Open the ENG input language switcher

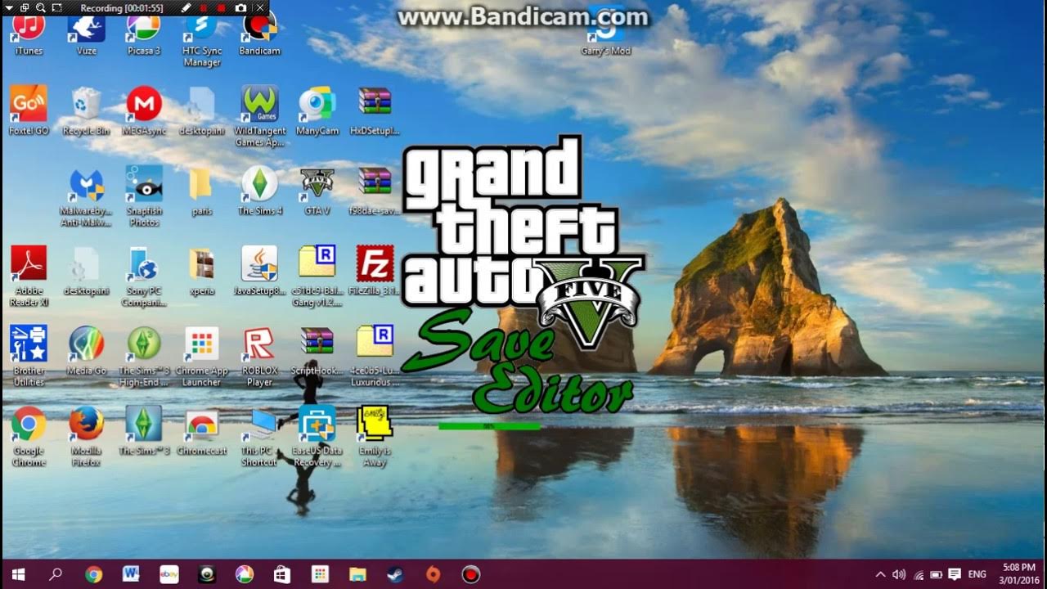point(977,574)
